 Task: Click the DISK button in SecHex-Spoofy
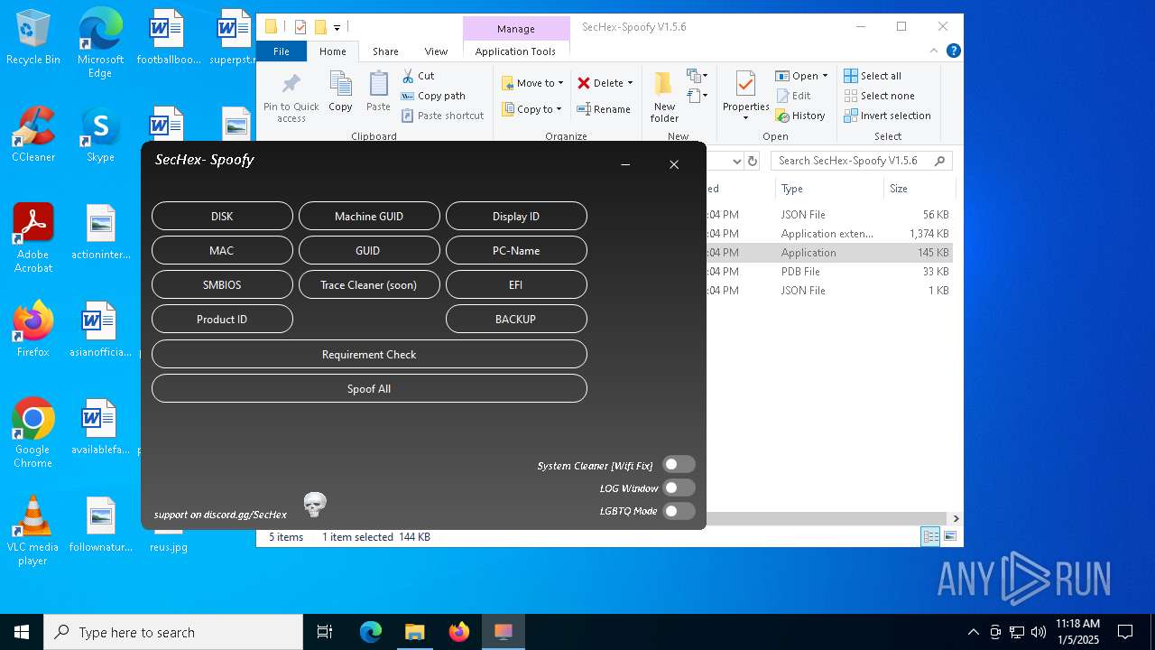click(x=222, y=216)
